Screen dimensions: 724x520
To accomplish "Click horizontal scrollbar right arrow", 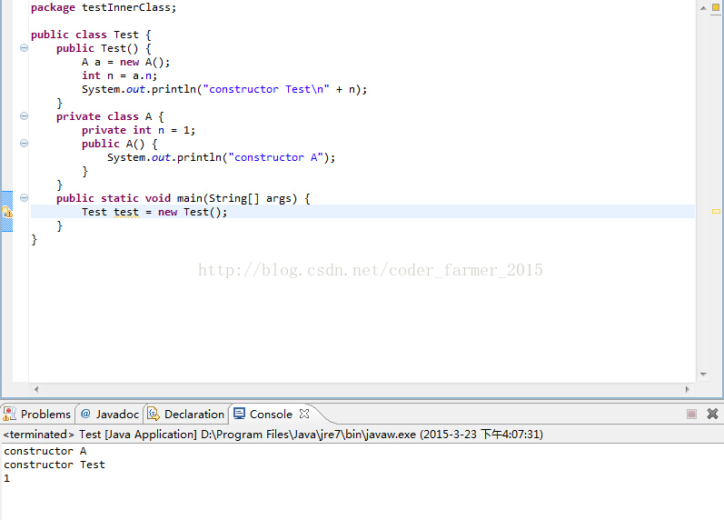I will pyautogui.click(x=687, y=390).
